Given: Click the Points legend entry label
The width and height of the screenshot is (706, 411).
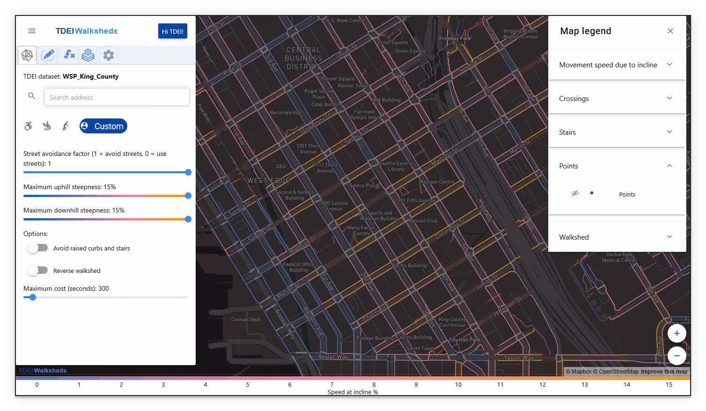Looking at the screenshot, I should [627, 194].
